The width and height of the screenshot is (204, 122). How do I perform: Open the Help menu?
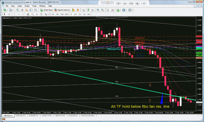(50, 6)
